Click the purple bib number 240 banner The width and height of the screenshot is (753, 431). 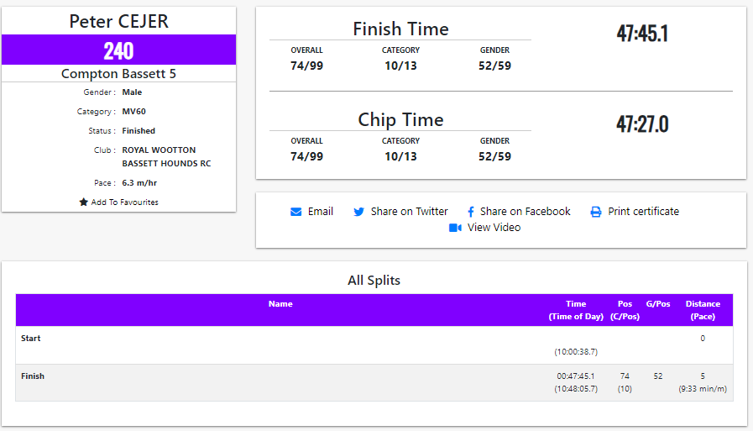tap(118, 50)
